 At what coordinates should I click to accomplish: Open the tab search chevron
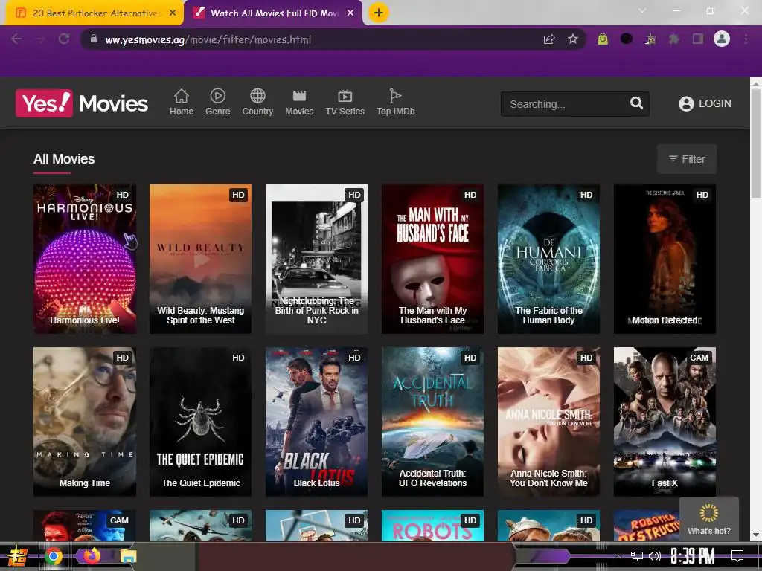click(x=642, y=10)
